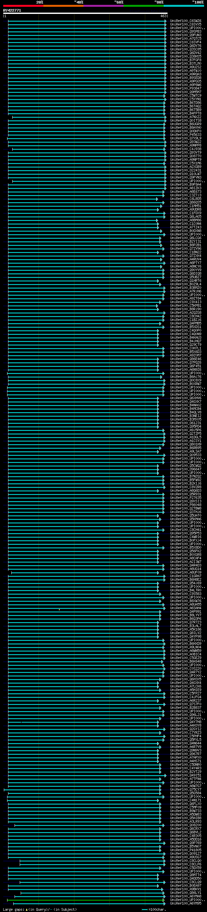Select label UniRef100_P93847
207x912 pixels.
pos(185,89)
